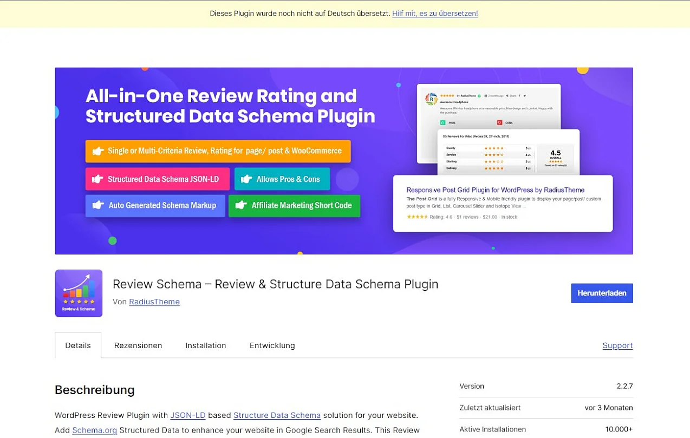The width and height of the screenshot is (690, 438).
Task: Go to the Entwicklung tab
Action: [272, 345]
